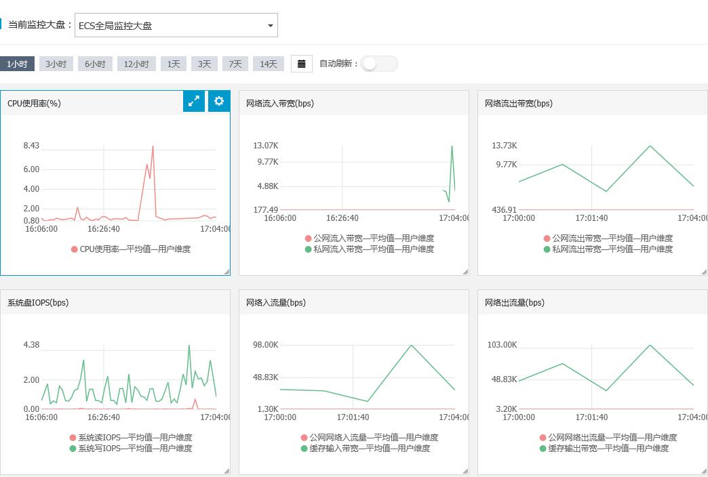Click resize handle of 网络流出带宽 chart
The height and width of the screenshot is (477, 708).
coord(704,272)
